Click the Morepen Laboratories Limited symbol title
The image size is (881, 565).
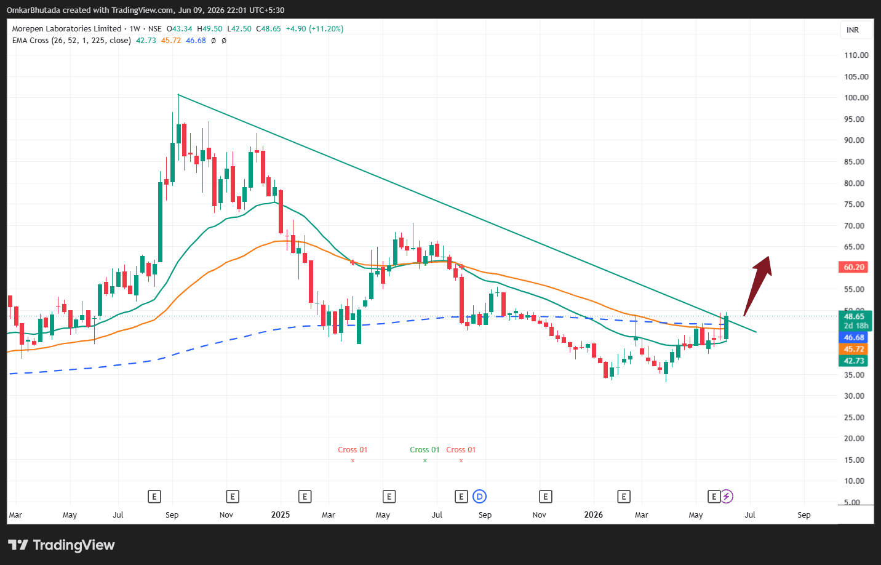pos(66,28)
